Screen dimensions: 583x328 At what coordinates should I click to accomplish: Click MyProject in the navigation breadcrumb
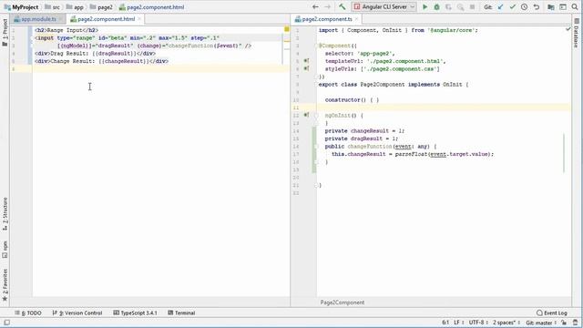pos(22,7)
